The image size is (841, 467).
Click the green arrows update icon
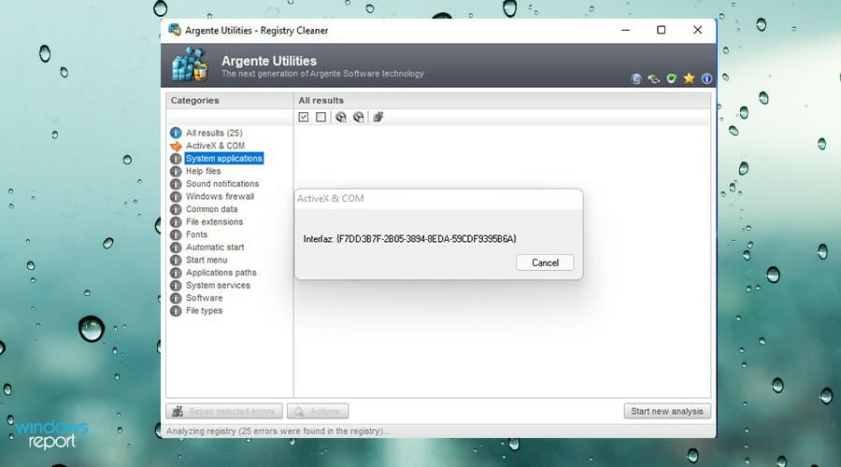click(x=653, y=78)
